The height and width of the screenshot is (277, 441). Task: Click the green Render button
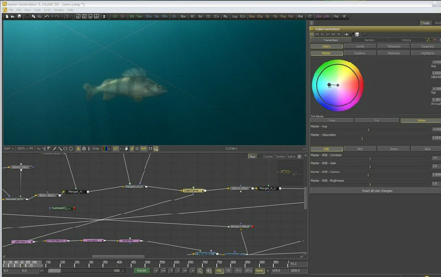[x=142, y=271]
